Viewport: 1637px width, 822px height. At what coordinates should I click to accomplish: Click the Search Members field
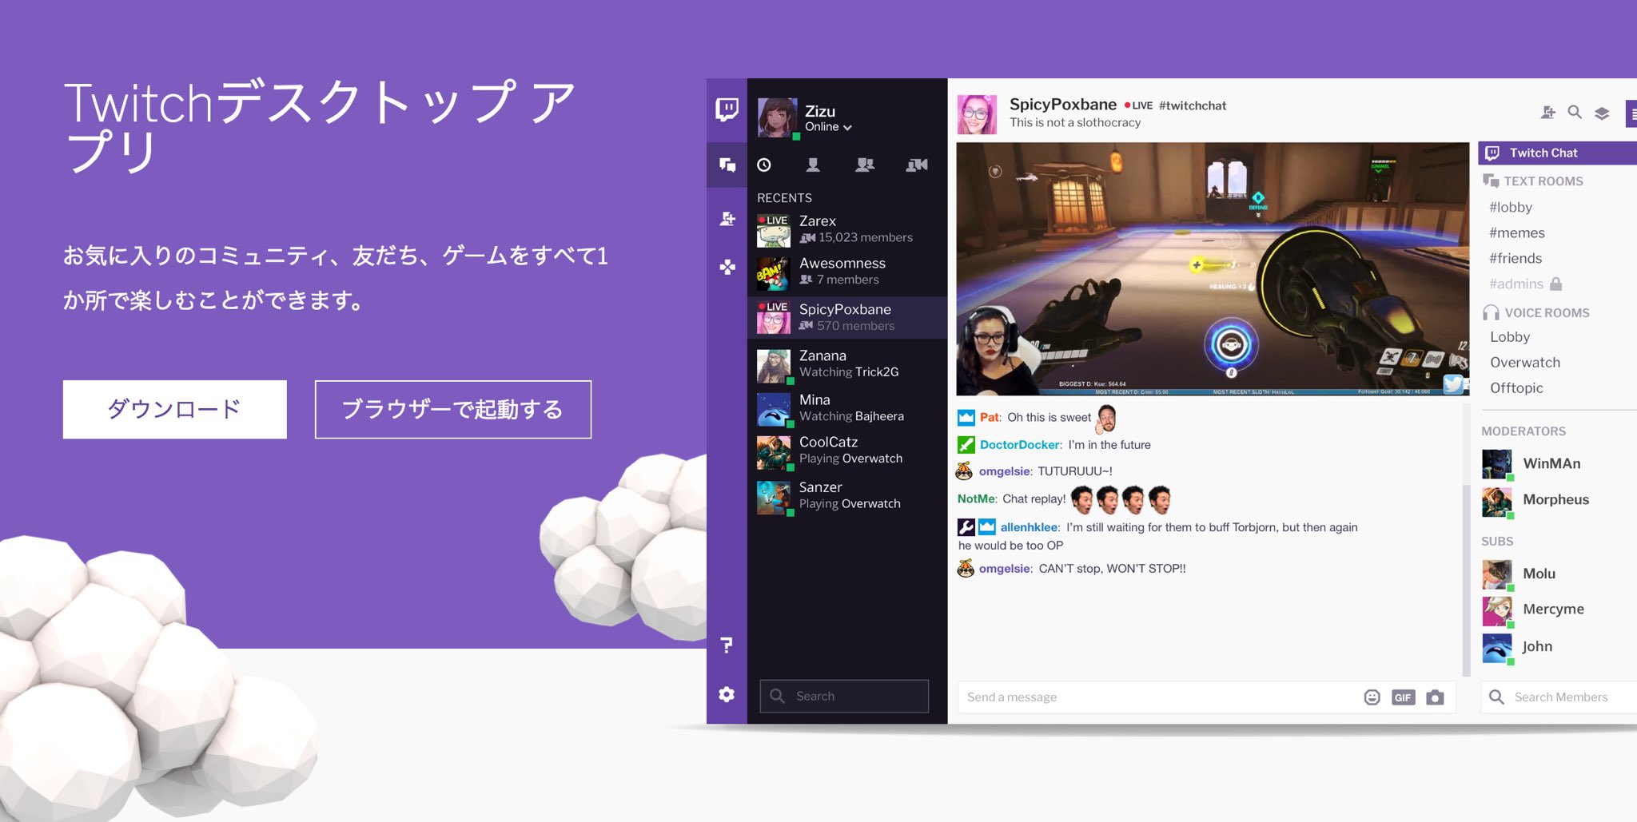coord(1559,697)
